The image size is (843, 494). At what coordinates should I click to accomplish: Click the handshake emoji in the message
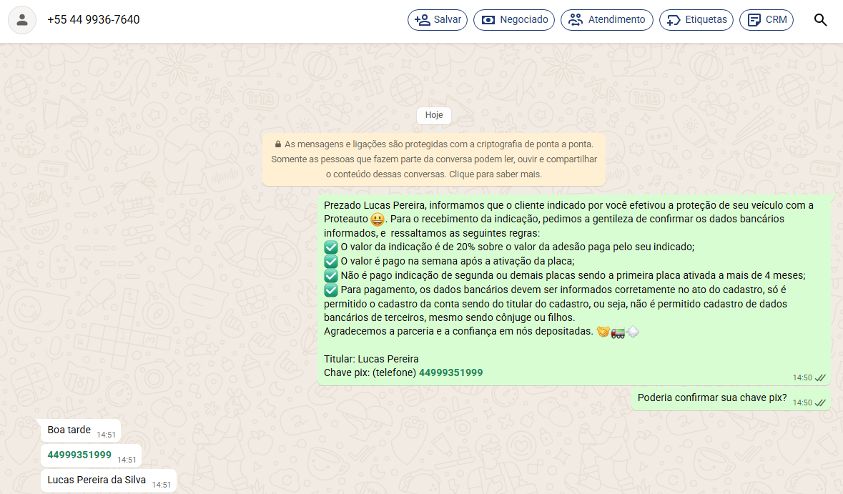(603, 332)
